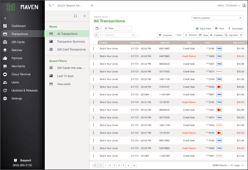Go to page 5
248x170 pixels.
pos(124,165)
